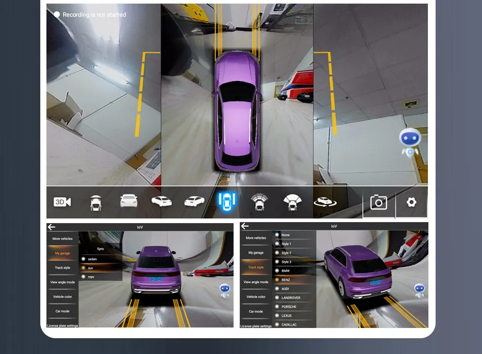The height and width of the screenshot is (354, 482).
Task: Tap the robot assistant in main view
Action: pyautogui.click(x=410, y=143)
